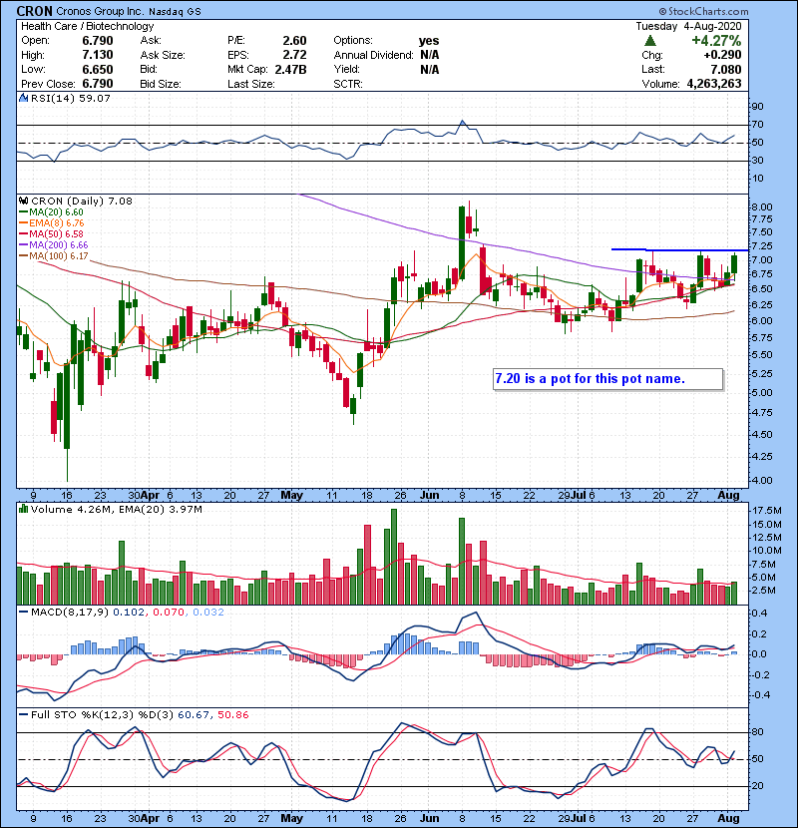
Task: Click the Mkt Cap value '2.47B'
Action: (291, 69)
